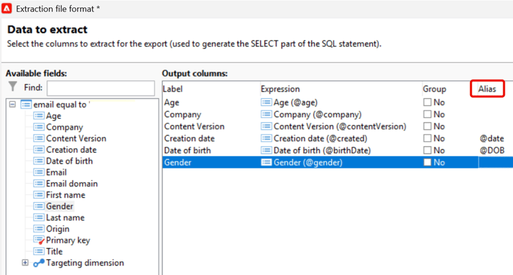513x275 pixels.
Task: Toggle Group checkbox for Creation date row
Action: click(428, 139)
